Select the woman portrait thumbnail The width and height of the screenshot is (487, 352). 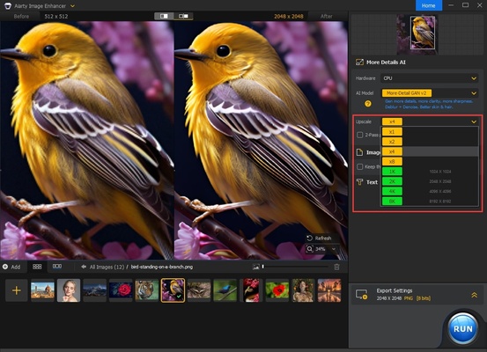[x=69, y=290]
